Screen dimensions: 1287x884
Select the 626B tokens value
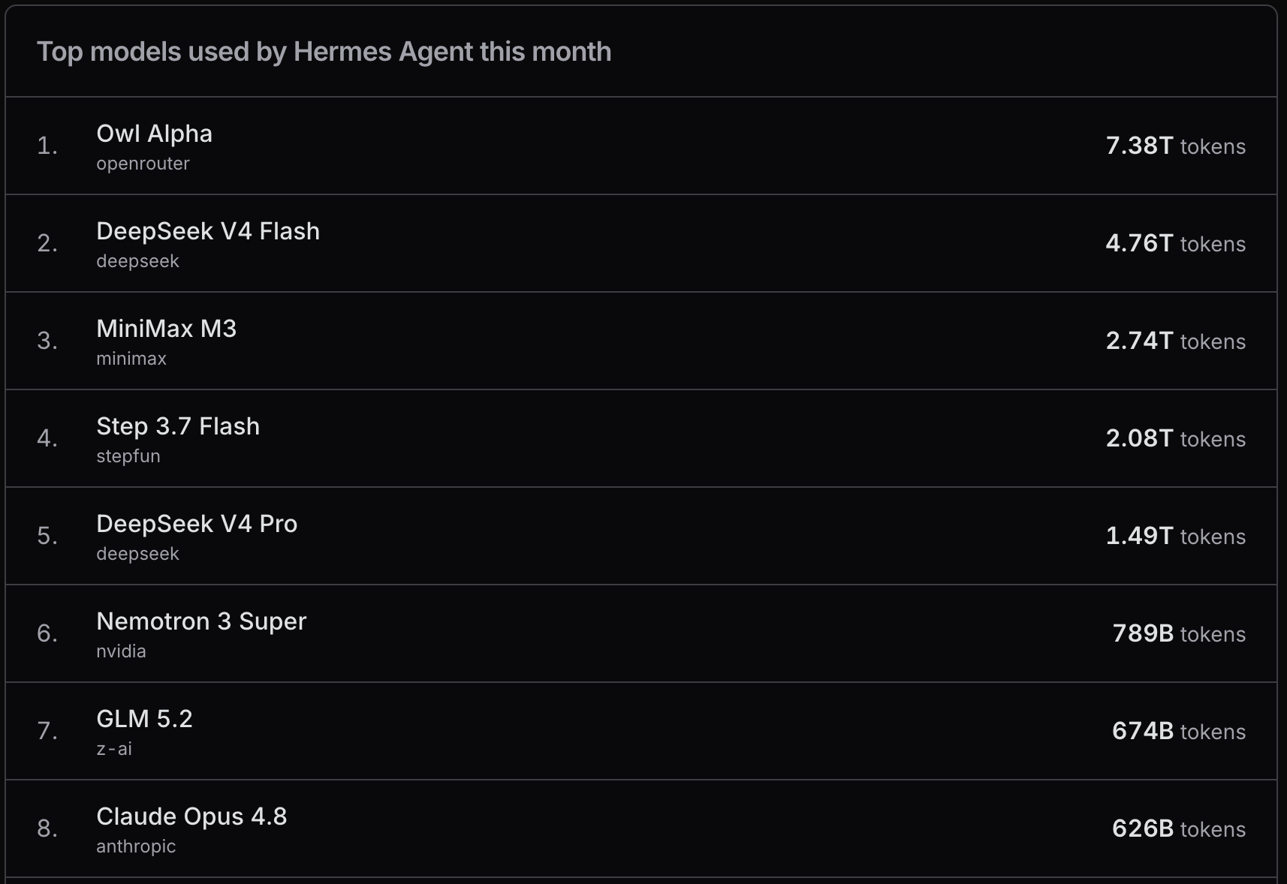pos(1179,828)
